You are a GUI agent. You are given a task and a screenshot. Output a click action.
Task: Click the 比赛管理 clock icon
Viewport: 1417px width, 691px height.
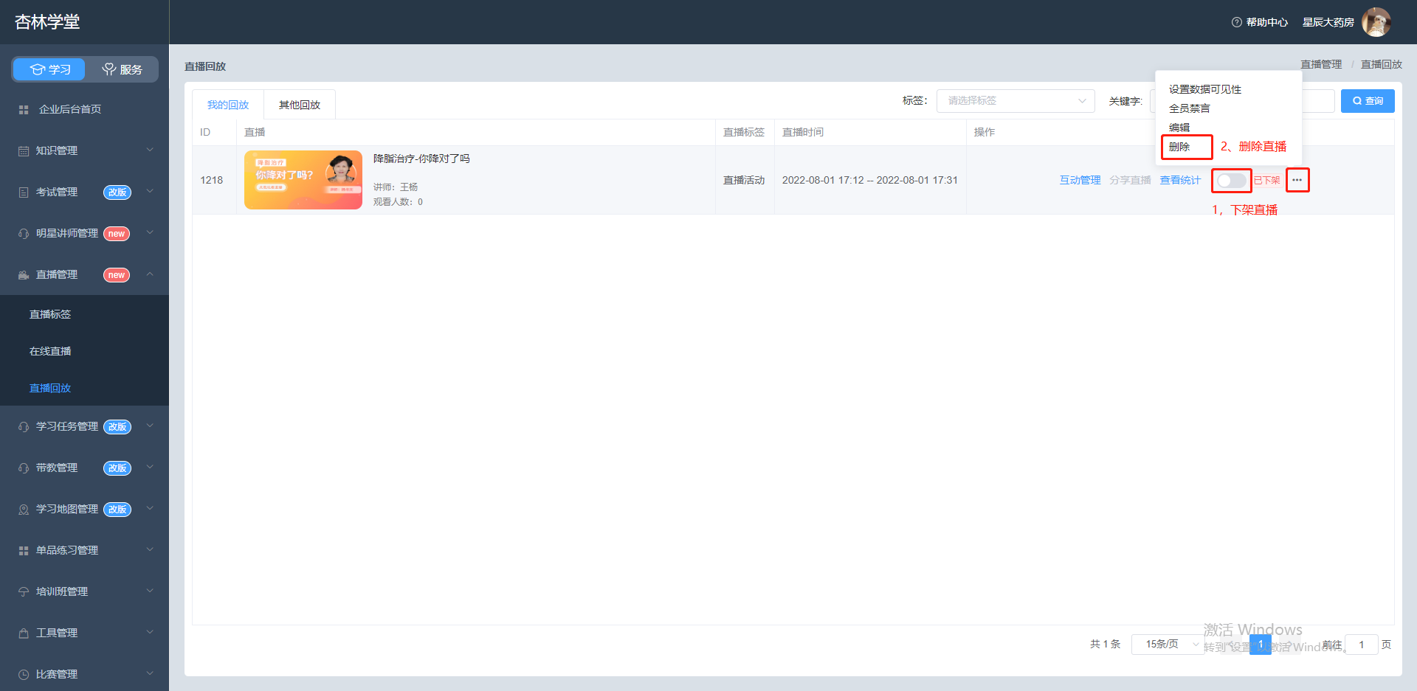click(24, 675)
